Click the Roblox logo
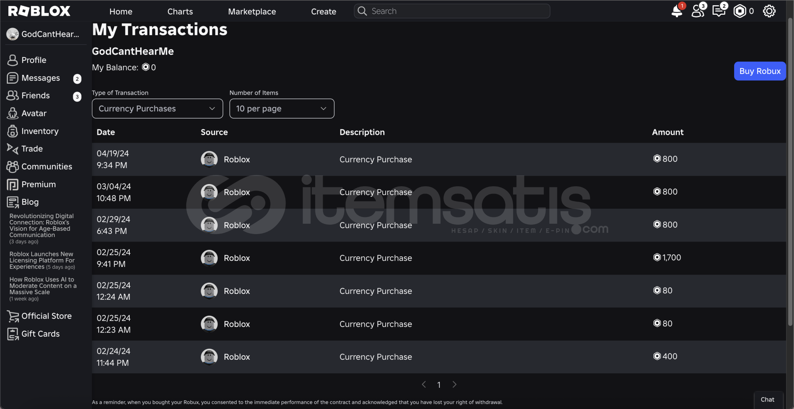The image size is (794, 409). (39, 11)
